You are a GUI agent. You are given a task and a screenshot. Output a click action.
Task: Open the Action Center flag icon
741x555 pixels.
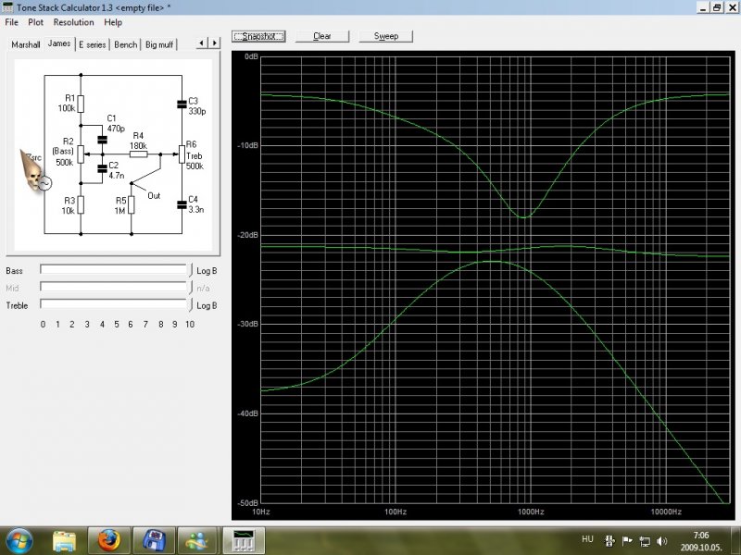[x=627, y=541]
